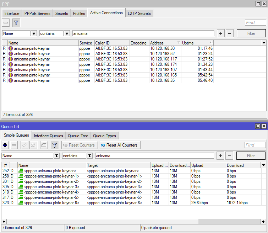Sort PPP table by Address column

point(165,43)
